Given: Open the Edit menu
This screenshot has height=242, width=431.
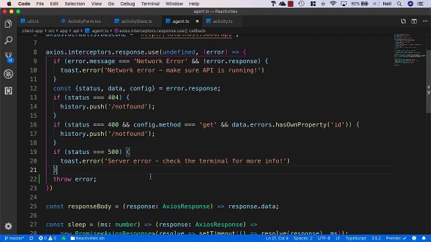Looking at the screenshot, I should pyautogui.click(x=54, y=3).
